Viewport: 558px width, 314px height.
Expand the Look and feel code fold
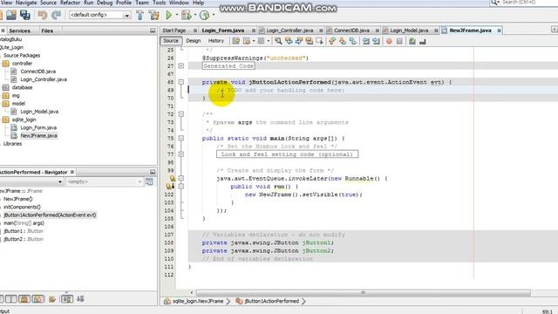click(181, 154)
